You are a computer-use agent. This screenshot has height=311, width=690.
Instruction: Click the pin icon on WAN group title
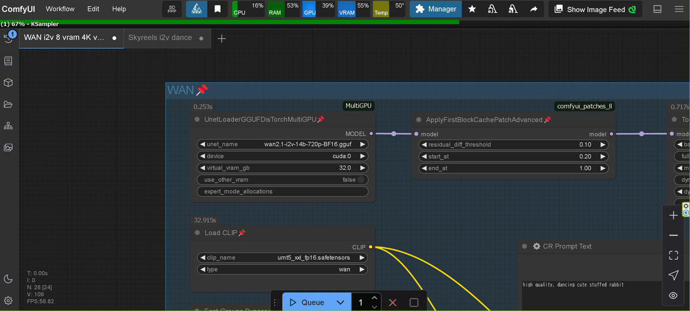[x=202, y=90]
